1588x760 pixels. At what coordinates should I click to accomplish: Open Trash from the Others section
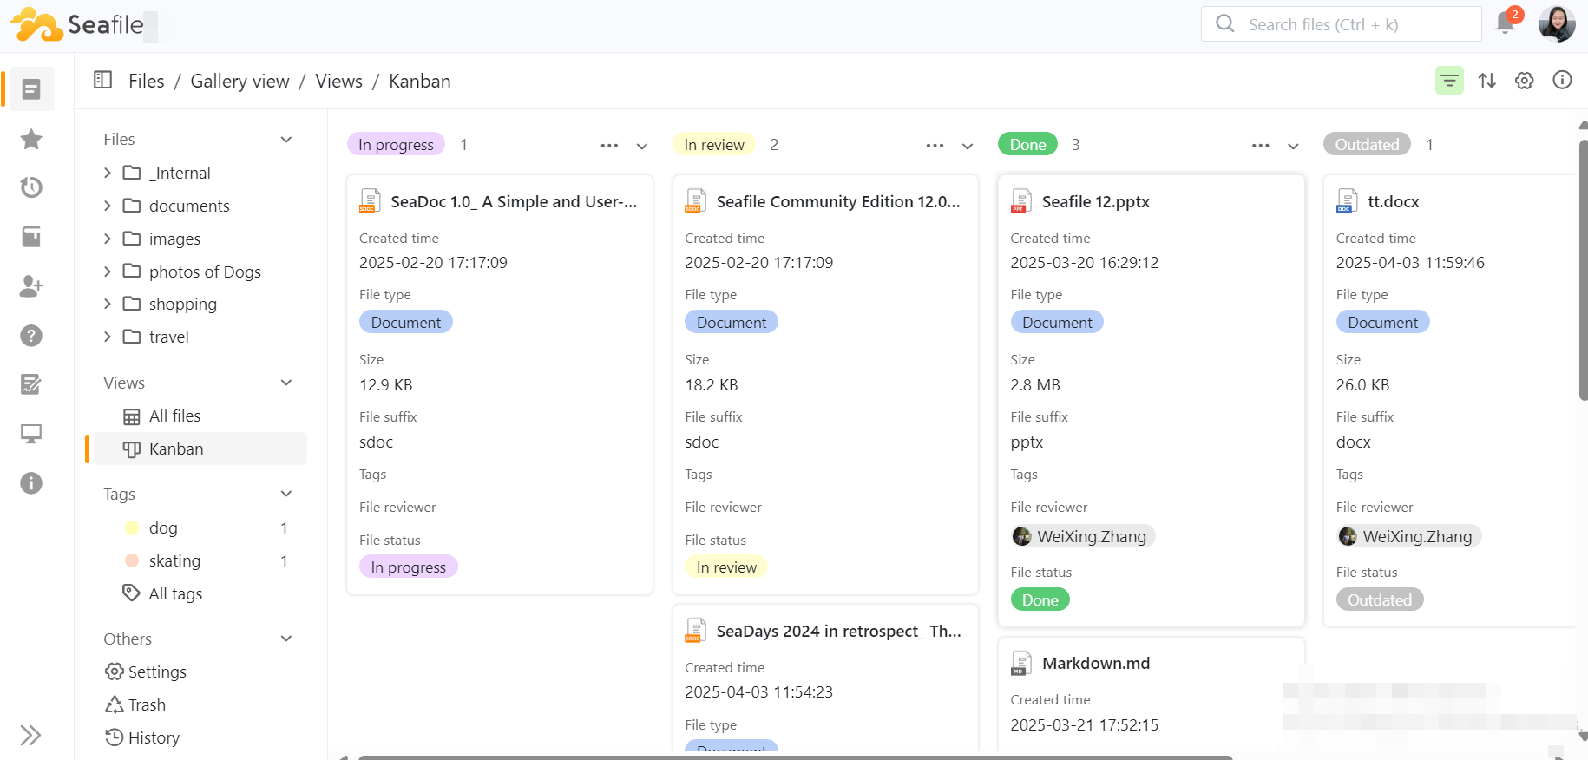click(x=147, y=705)
